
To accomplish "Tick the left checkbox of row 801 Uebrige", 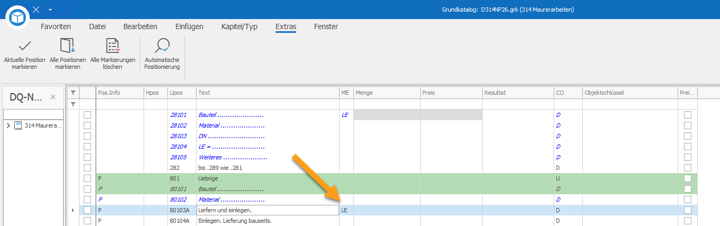I will (87, 178).
